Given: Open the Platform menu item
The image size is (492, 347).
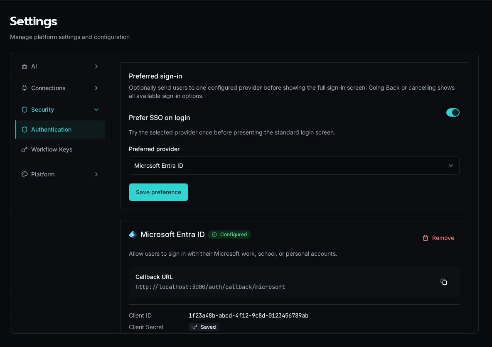Looking at the screenshot, I should (x=60, y=174).
